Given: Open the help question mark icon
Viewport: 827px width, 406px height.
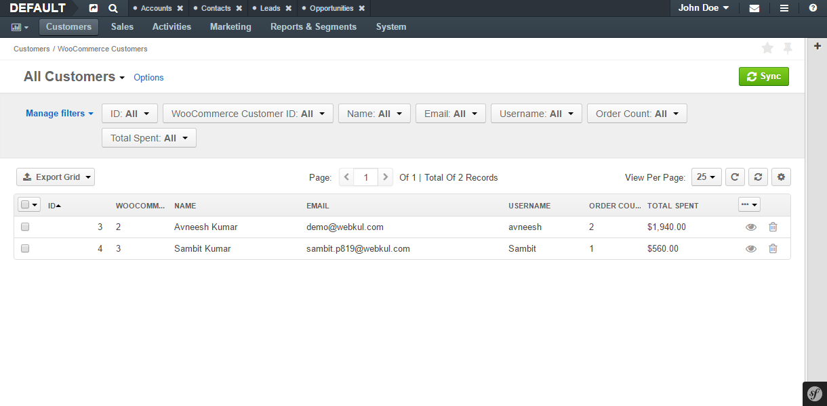Looking at the screenshot, I should pyautogui.click(x=813, y=8).
